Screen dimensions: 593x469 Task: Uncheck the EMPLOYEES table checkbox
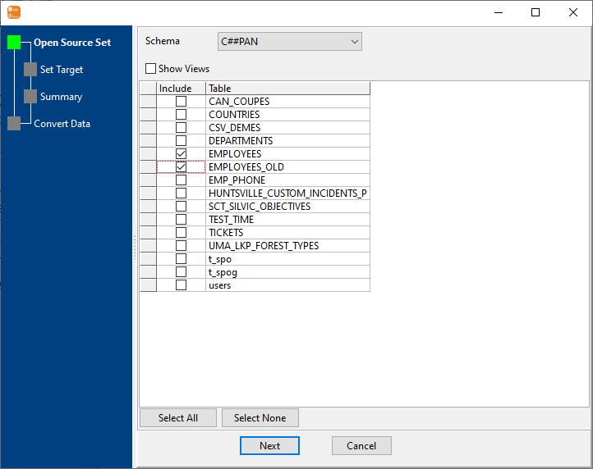click(181, 154)
